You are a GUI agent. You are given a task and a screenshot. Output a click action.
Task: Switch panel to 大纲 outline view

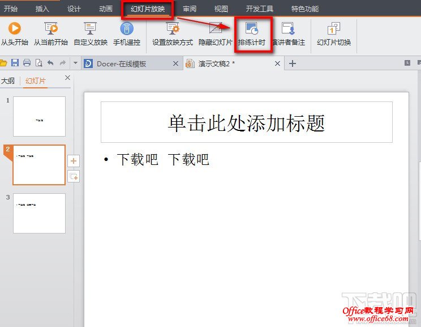point(8,80)
